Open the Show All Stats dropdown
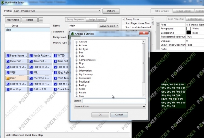 pos(110,106)
